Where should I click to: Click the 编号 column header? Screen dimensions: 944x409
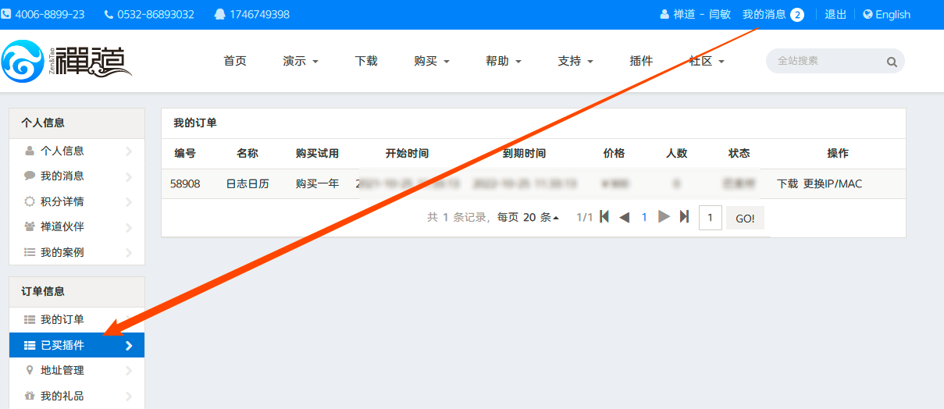[185, 154]
